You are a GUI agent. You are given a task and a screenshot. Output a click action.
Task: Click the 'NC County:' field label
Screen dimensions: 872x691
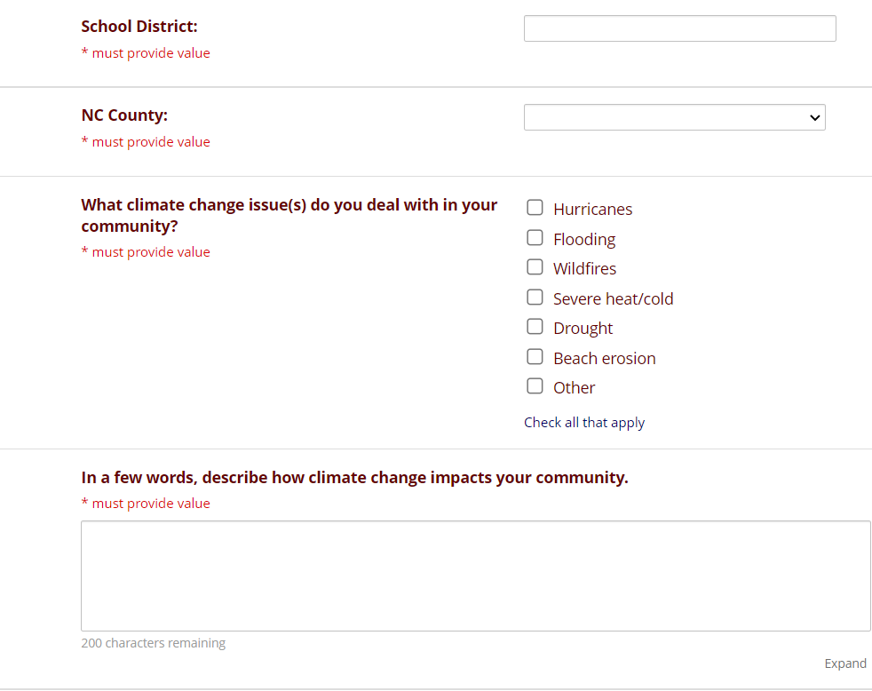click(x=124, y=115)
